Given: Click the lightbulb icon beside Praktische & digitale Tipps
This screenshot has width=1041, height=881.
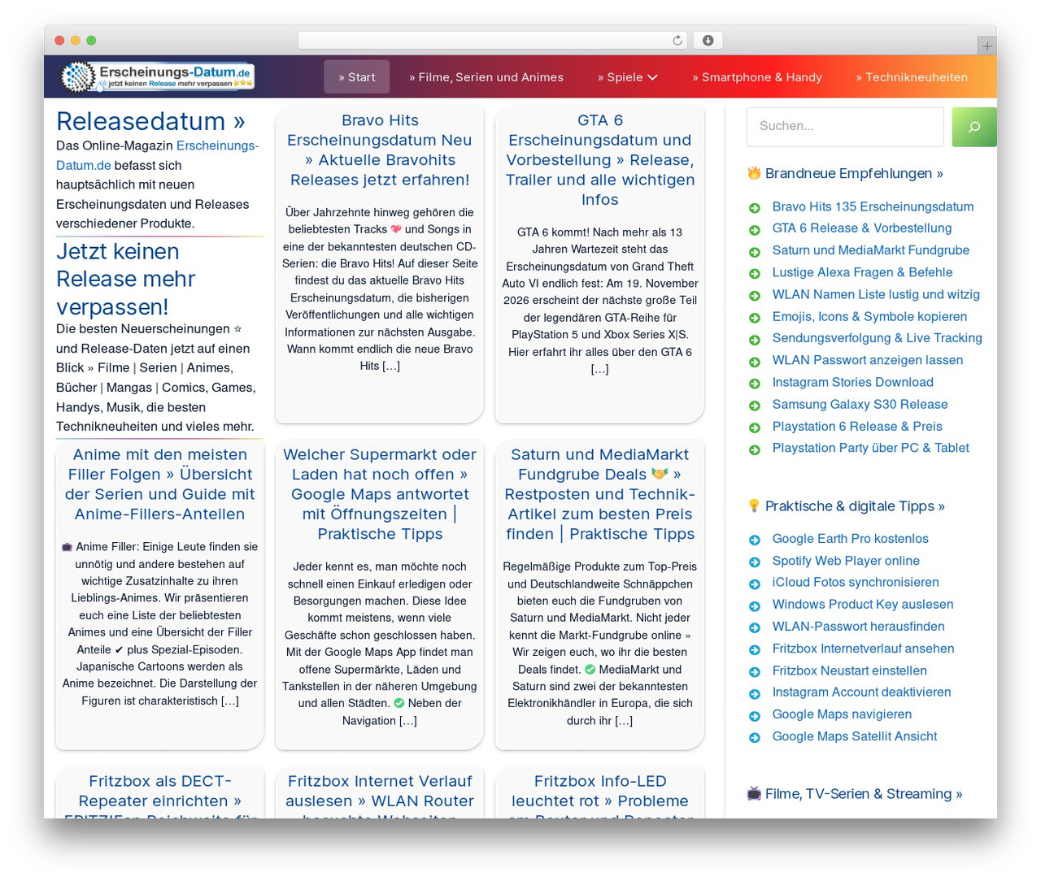Looking at the screenshot, I should click(x=754, y=506).
